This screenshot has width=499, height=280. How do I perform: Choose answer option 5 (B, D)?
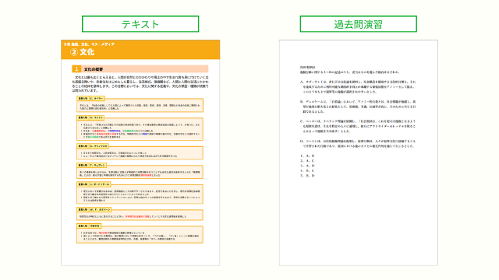[x=307, y=176]
